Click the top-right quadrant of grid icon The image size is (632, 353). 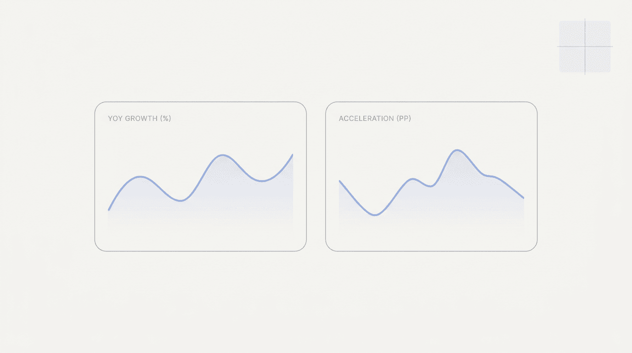(598, 34)
